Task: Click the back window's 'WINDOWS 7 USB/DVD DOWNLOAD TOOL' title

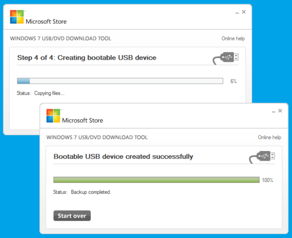Action: (x=61, y=39)
